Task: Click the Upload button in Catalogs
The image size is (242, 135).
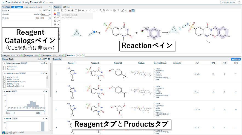Action: (17, 7)
